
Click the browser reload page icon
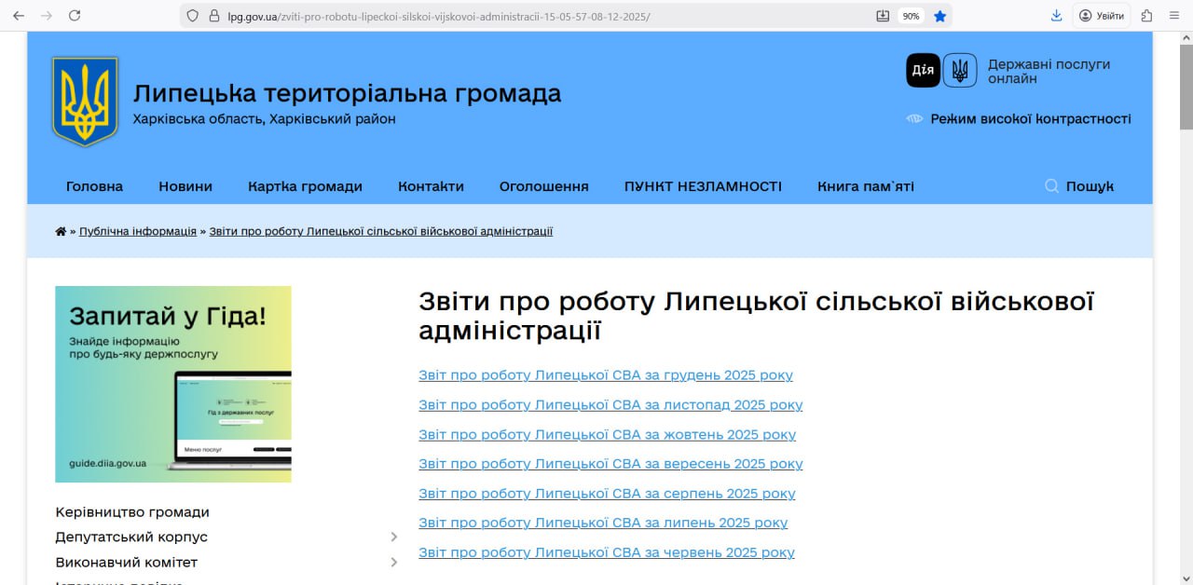[75, 16]
